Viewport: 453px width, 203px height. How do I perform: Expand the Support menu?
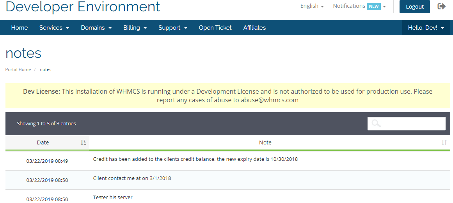pos(173,28)
